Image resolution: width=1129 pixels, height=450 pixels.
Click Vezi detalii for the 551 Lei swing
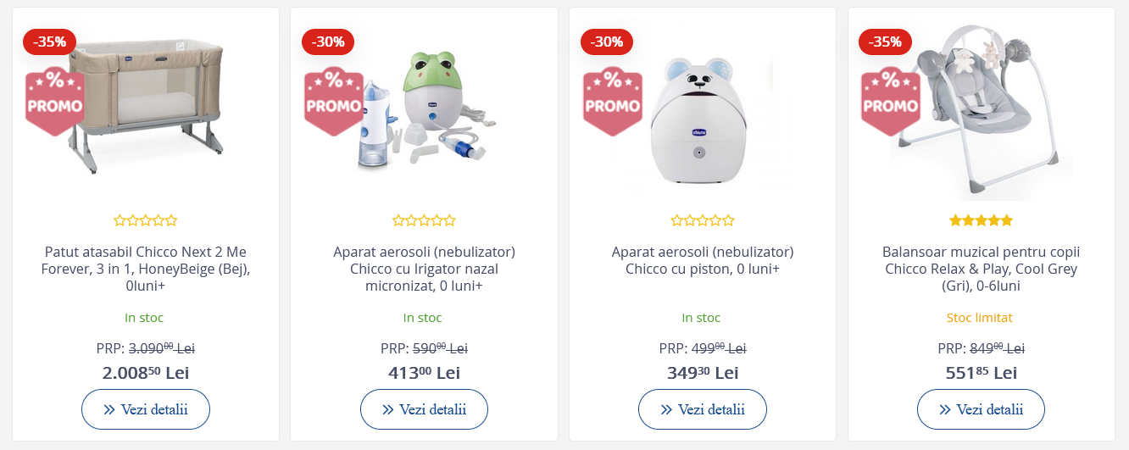tap(981, 409)
